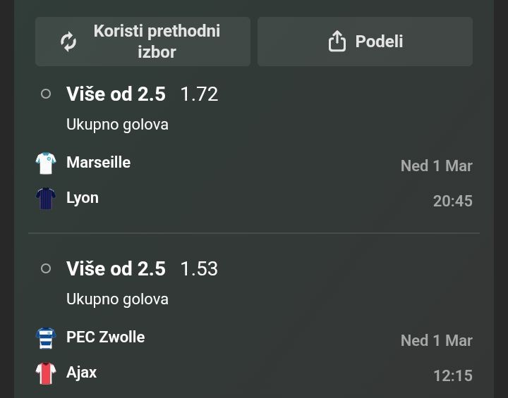
Task: Click Ukupno golova under the 1.72 selection
Action: point(117,124)
